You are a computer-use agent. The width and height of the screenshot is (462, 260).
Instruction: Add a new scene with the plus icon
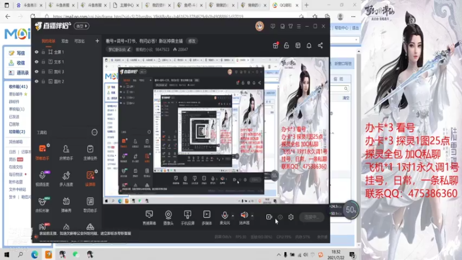click(x=97, y=41)
